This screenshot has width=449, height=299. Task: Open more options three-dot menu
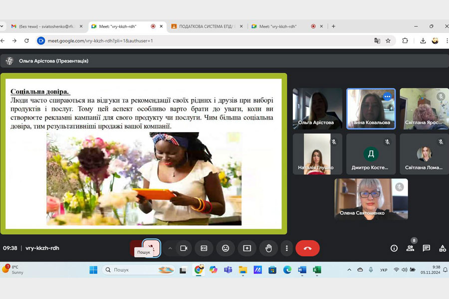click(x=286, y=248)
